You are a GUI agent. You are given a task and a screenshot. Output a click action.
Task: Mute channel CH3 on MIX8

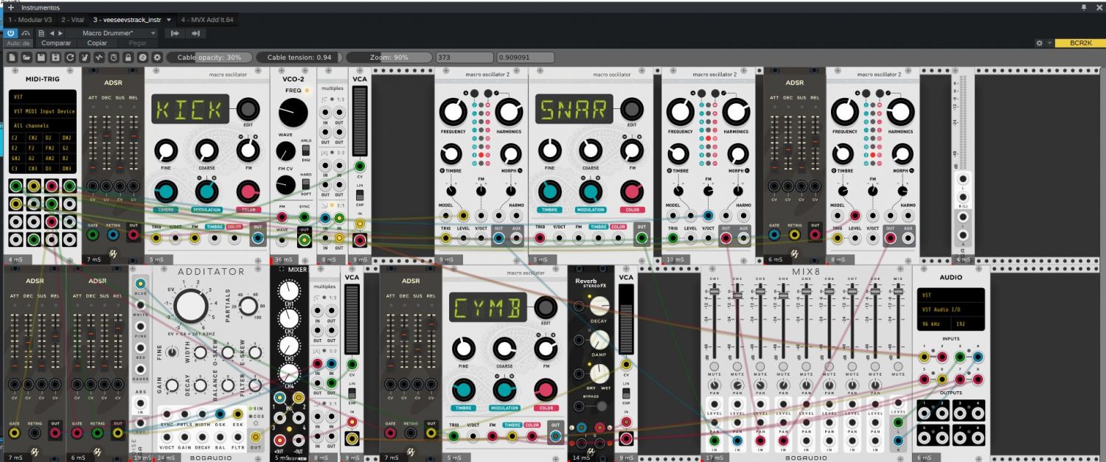click(759, 366)
